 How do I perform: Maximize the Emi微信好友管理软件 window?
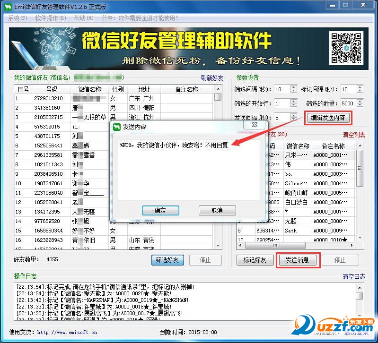click(345, 5)
